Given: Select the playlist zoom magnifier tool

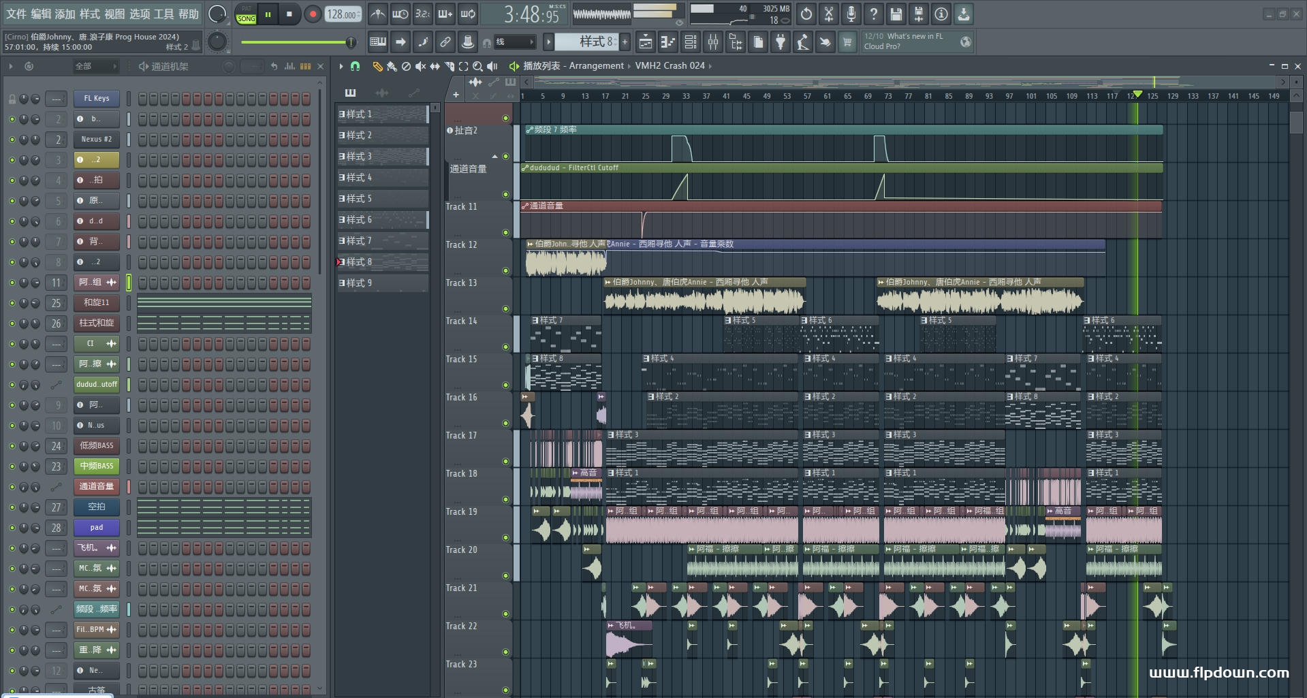Looking at the screenshot, I should [x=477, y=66].
